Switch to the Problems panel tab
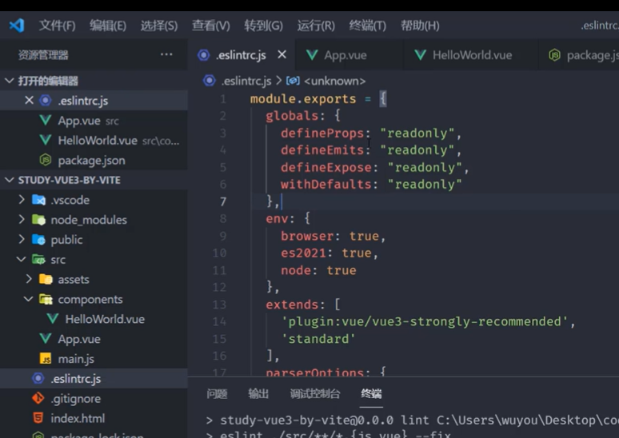Image resolution: width=619 pixels, height=438 pixels. pyautogui.click(x=217, y=393)
